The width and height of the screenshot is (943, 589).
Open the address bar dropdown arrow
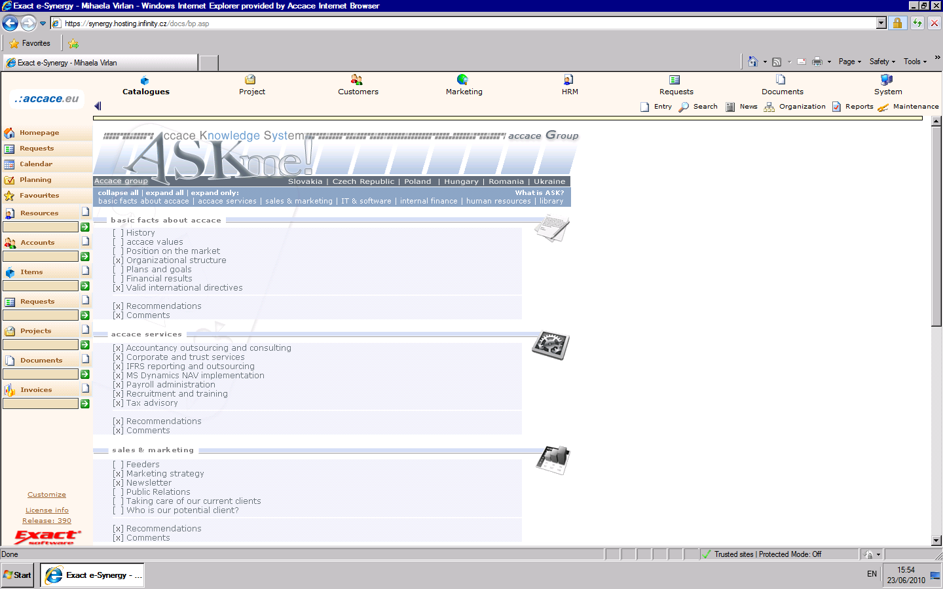click(881, 23)
